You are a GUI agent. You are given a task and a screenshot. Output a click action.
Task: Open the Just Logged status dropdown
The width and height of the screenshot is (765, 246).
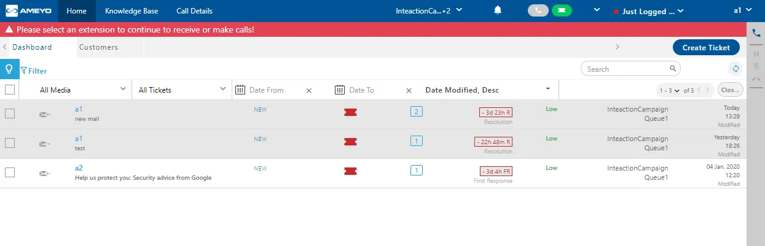(648, 11)
